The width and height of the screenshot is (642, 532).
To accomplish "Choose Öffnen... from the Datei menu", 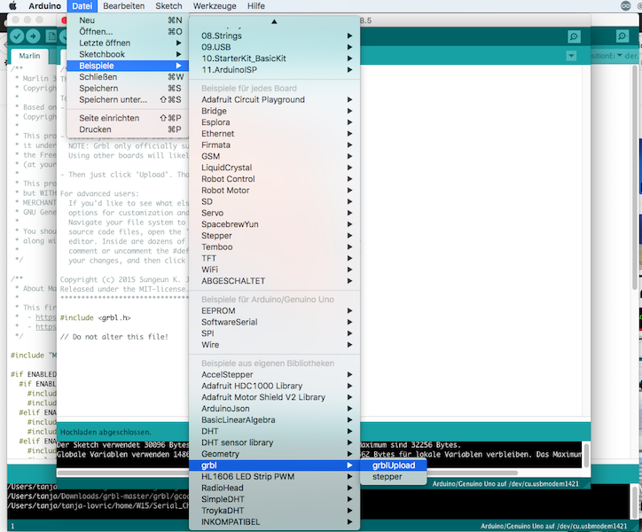I will 128,32.
